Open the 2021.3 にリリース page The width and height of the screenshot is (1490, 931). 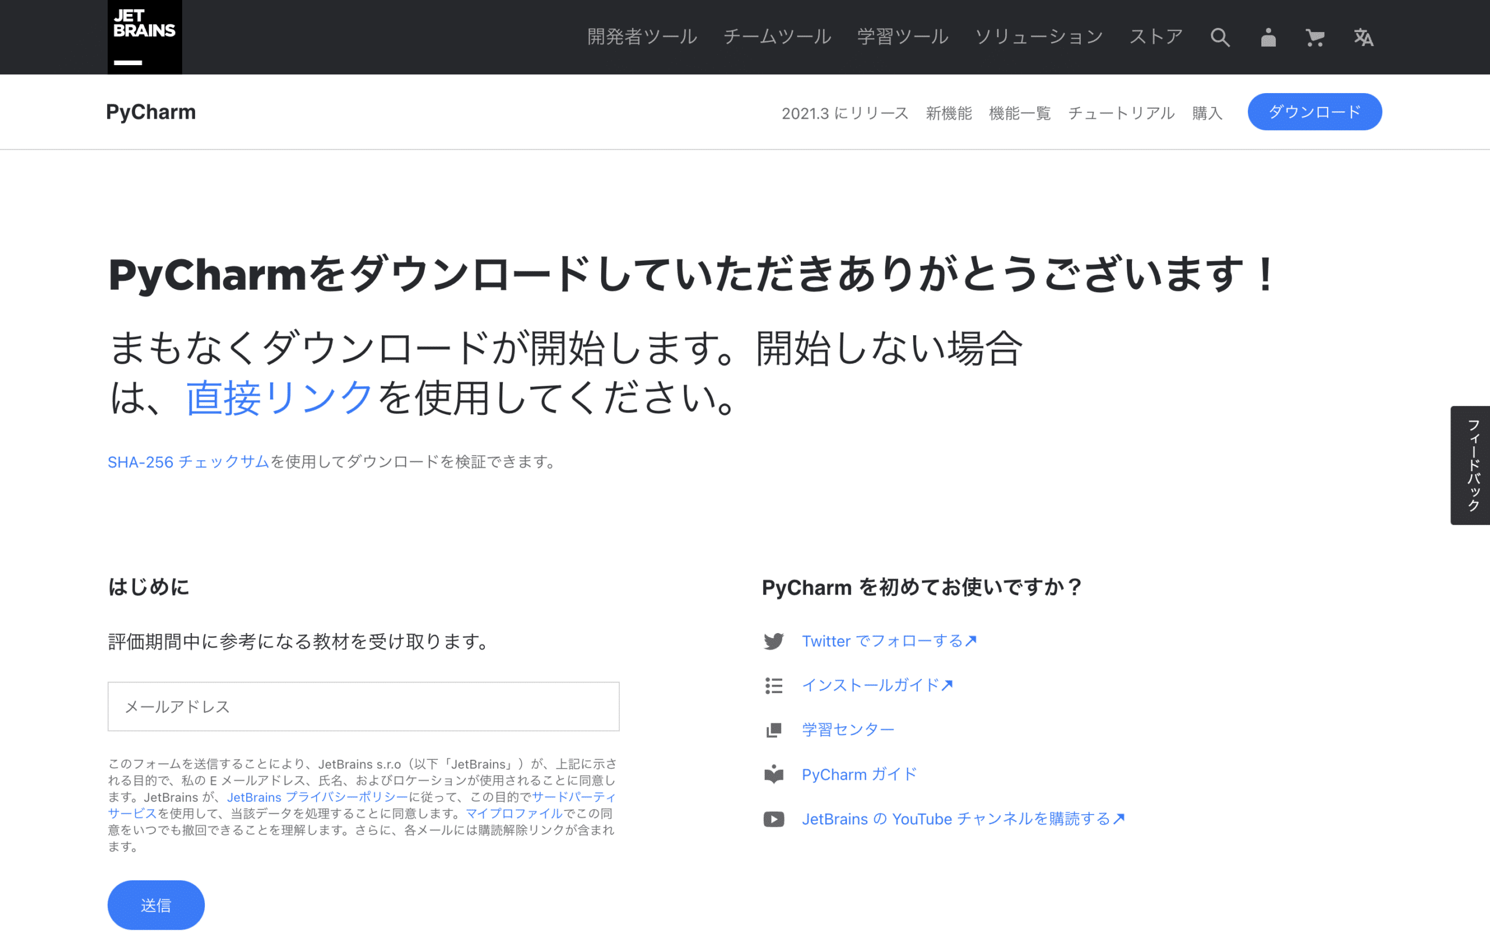point(845,113)
